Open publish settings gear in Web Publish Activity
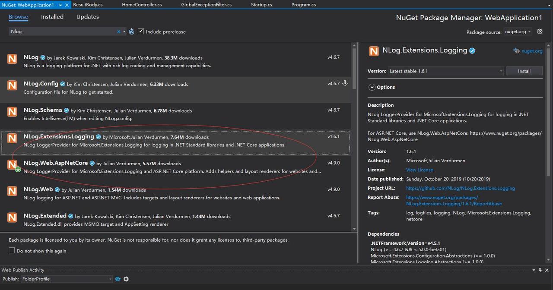This screenshot has height=290, width=553. 126,279
